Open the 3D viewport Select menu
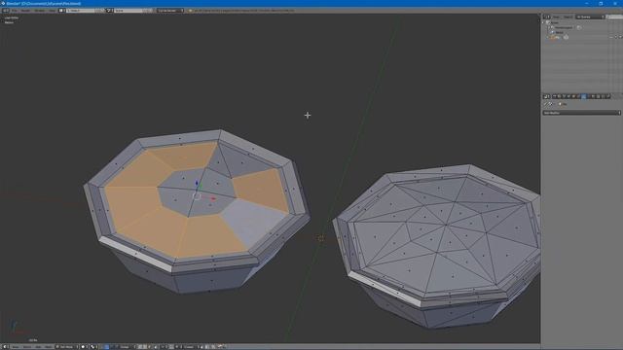The image size is (623, 350). click(27, 346)
